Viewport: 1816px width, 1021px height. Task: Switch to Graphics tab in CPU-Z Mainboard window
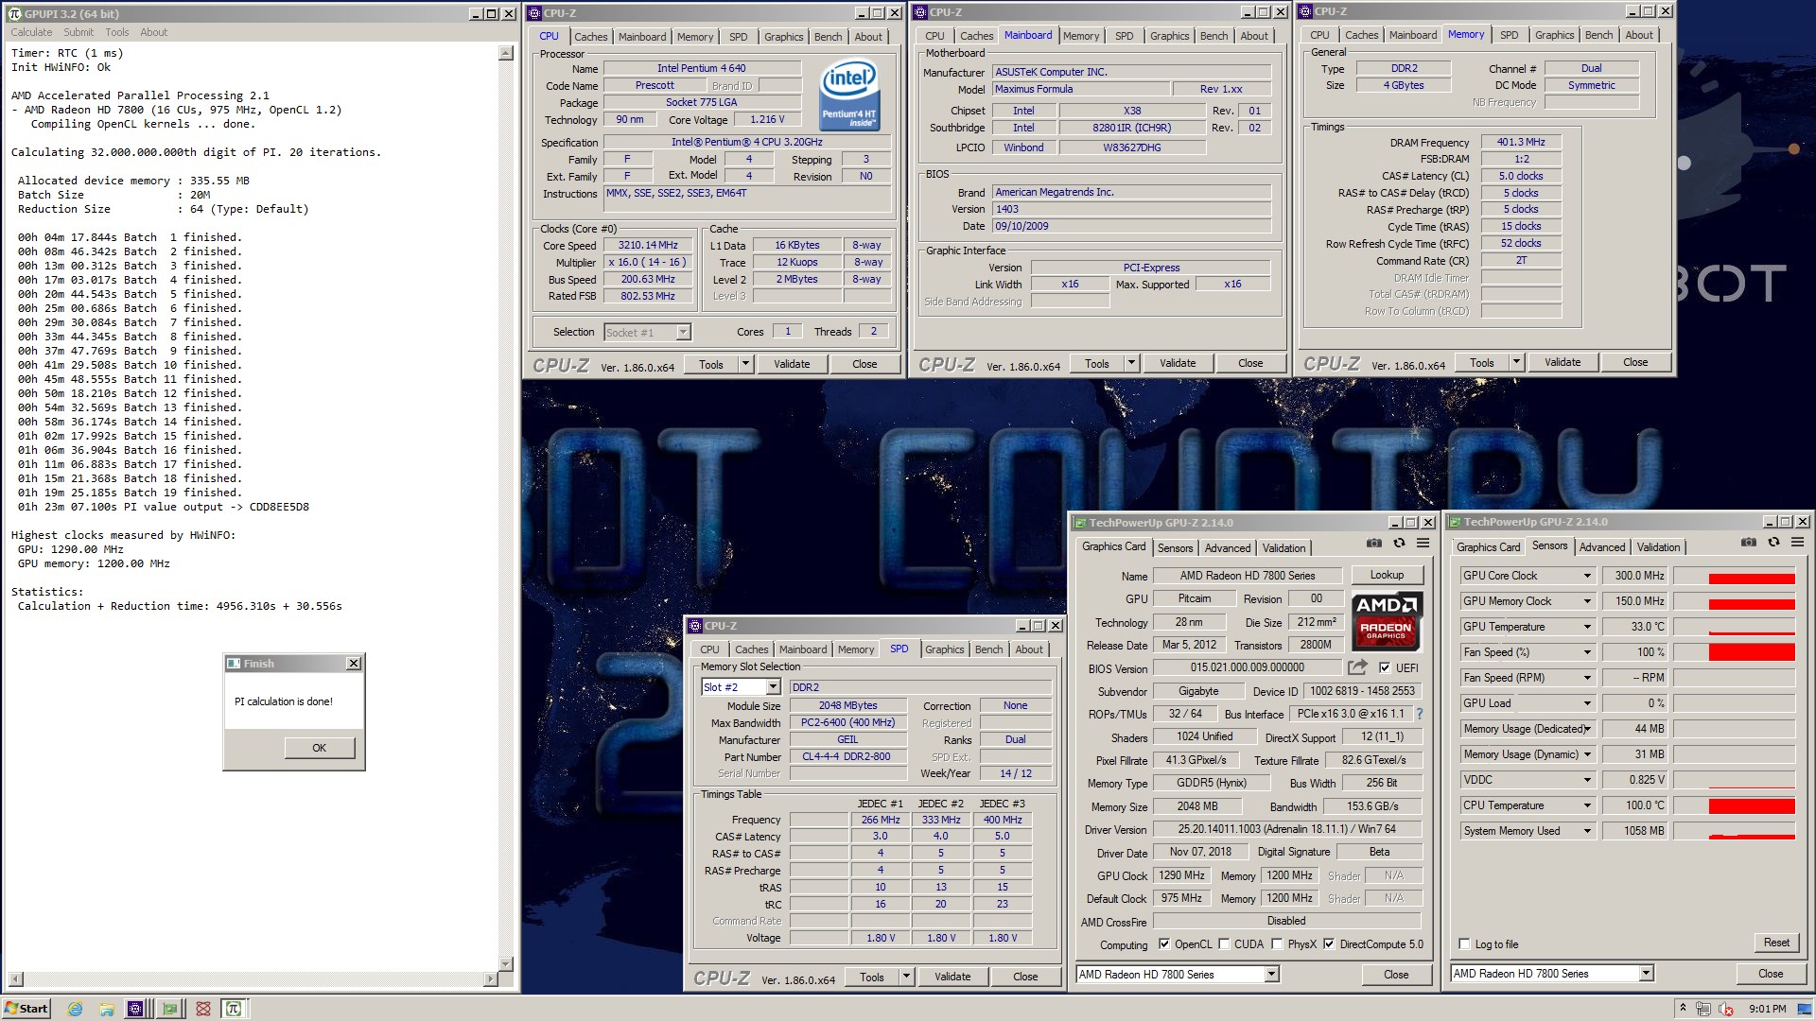pos(1170,36)
